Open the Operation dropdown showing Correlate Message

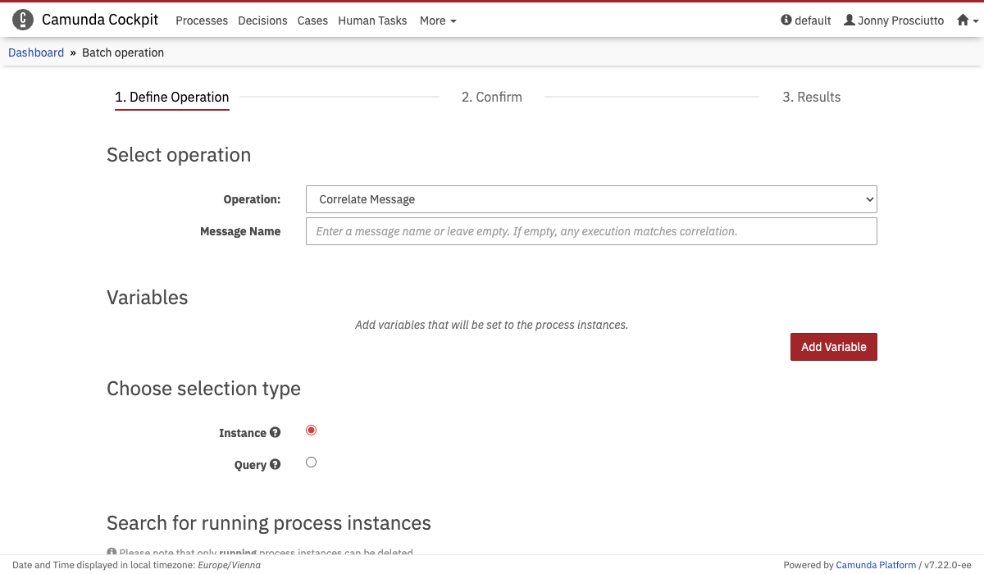tap(590, 198)
